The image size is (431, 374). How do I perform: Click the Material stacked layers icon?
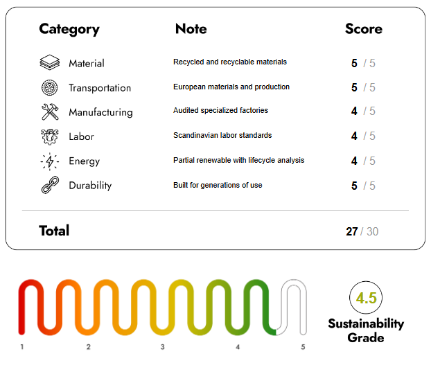point(50,63)
